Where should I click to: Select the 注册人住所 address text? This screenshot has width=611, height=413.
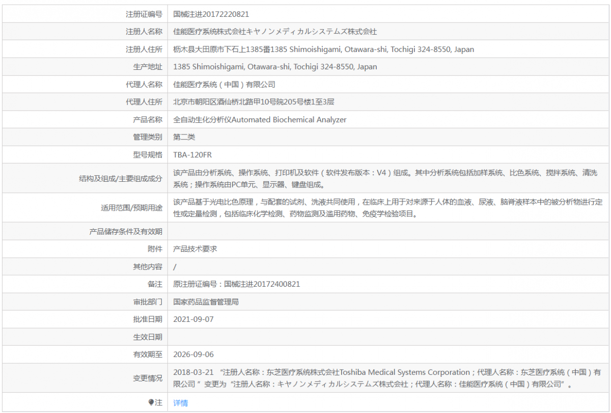323,49
